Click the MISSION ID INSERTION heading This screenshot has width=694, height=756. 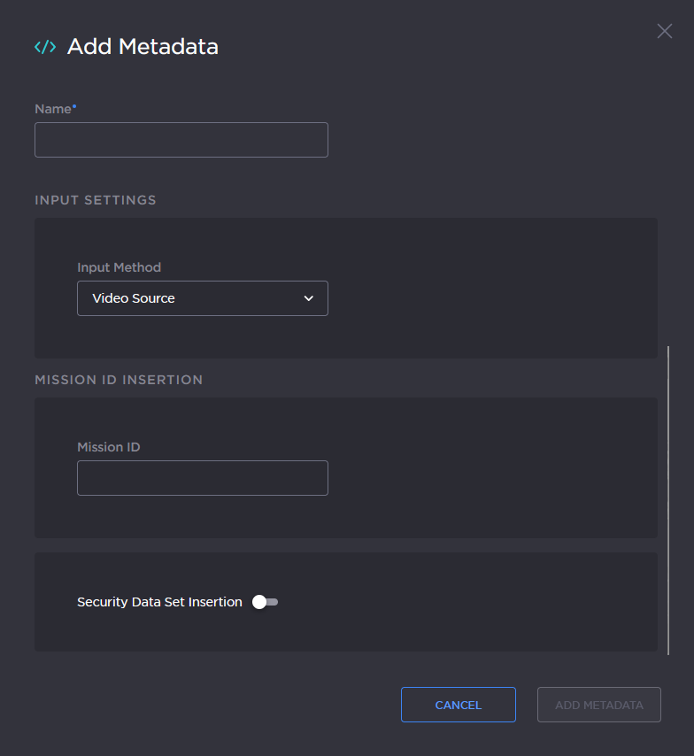119,379
